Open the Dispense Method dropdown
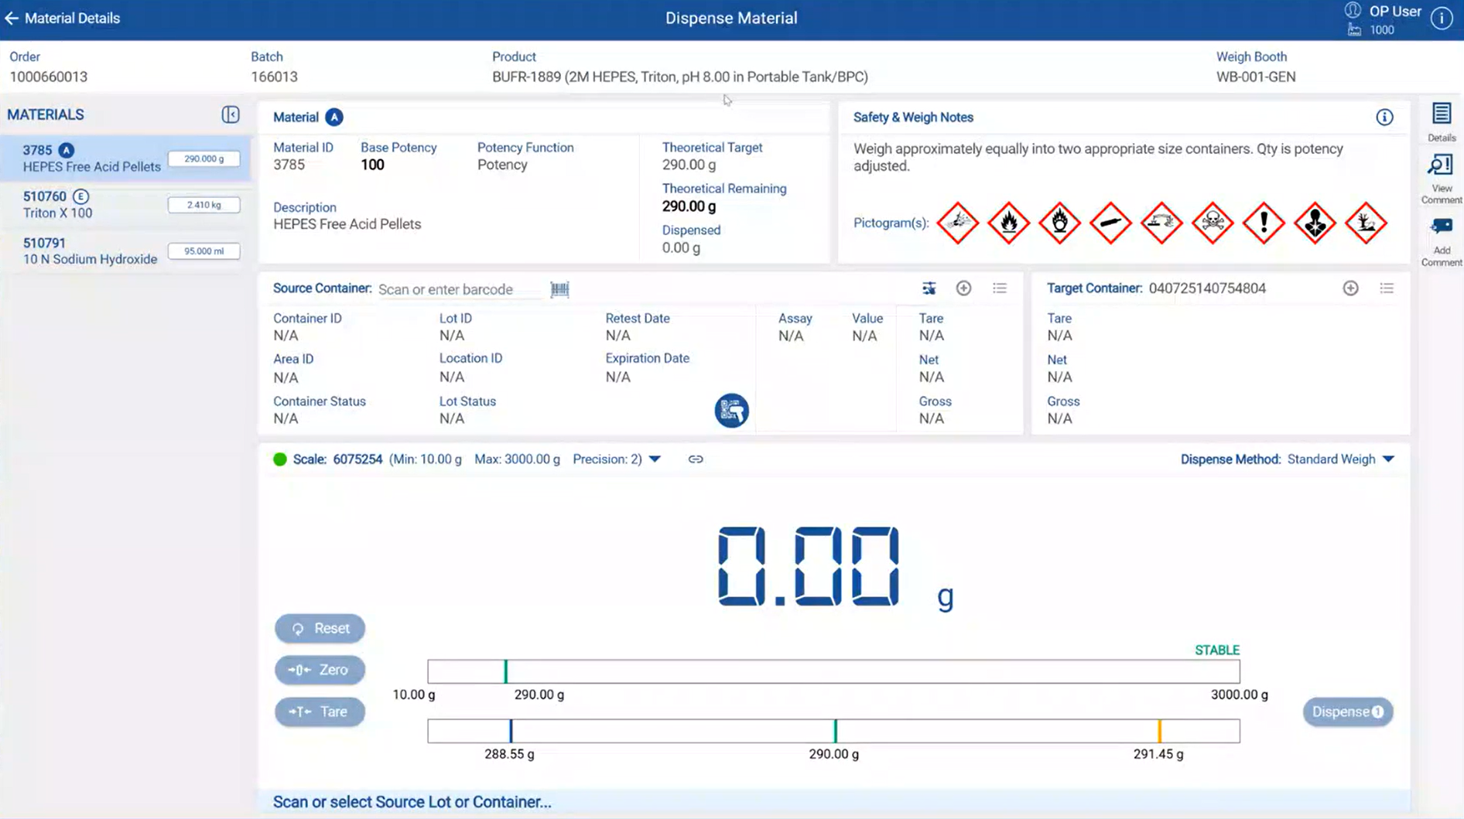This screenshot has width=1464, height=819. point(1387,459)
